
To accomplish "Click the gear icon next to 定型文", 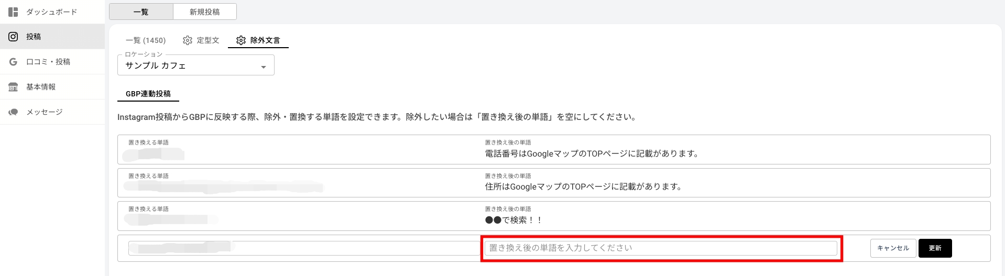I will [188, 40].
